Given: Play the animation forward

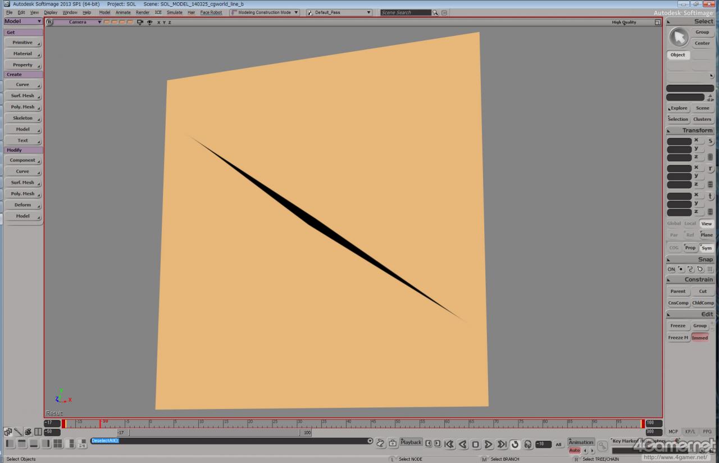Looking at the screenshot, I should tap(488, 444).
